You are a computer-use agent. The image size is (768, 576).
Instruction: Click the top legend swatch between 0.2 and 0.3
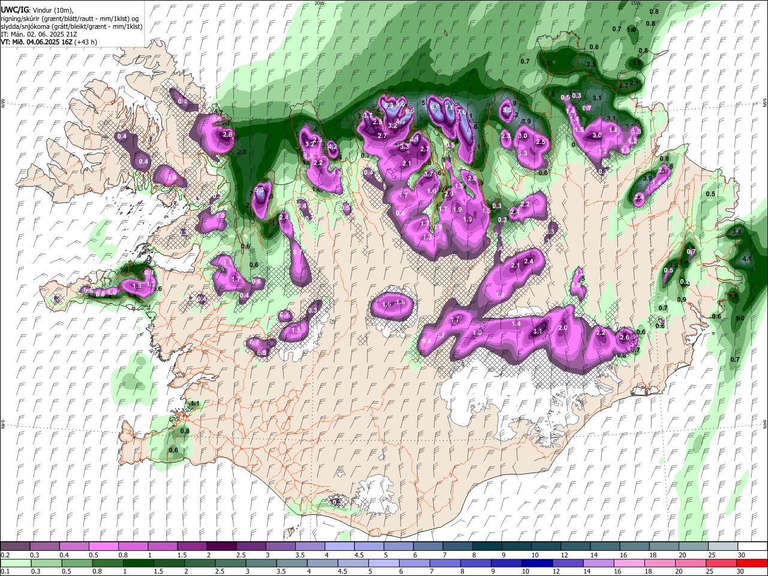point(15,547)
